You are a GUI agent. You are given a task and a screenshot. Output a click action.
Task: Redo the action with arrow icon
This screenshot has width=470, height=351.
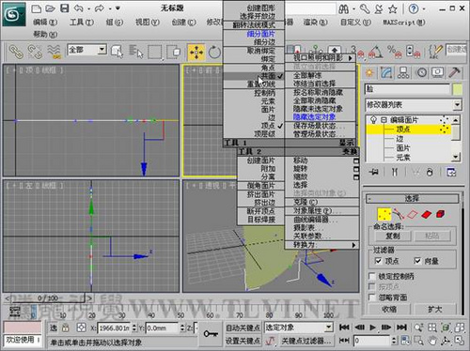[100, 8]
